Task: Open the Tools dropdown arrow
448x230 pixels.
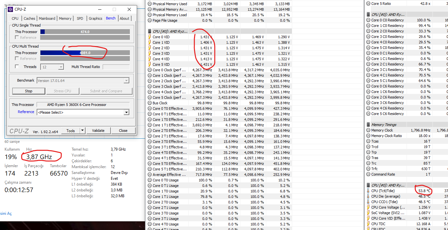Action: [x=83, y=131]
